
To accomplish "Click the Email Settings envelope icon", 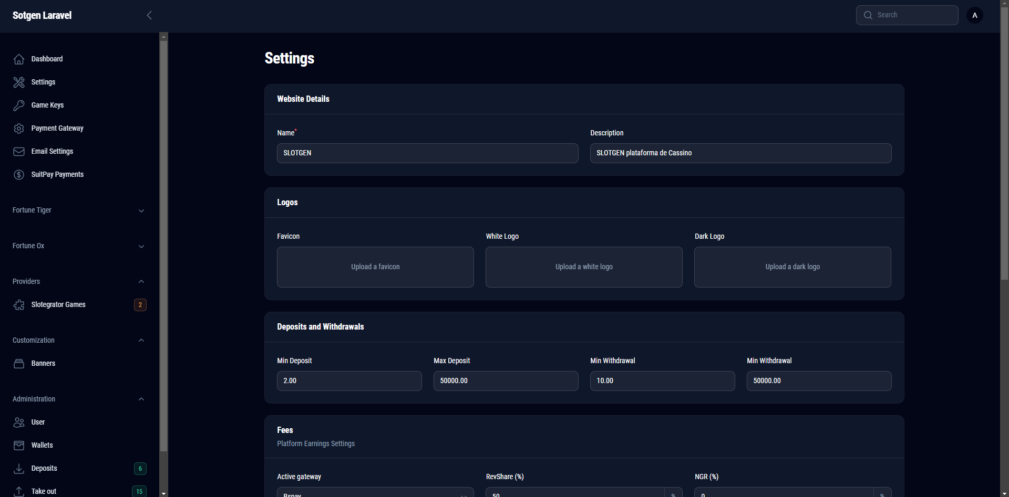I will click(x=19, y=152).
